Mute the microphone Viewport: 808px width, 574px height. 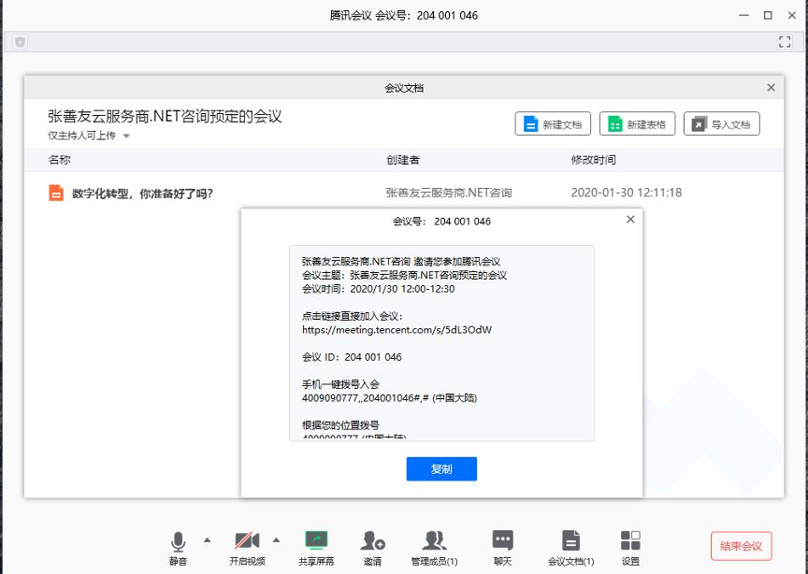click(178, 548)
